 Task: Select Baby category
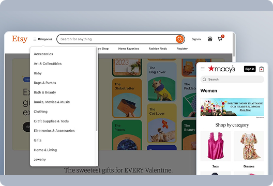point(38,73)
